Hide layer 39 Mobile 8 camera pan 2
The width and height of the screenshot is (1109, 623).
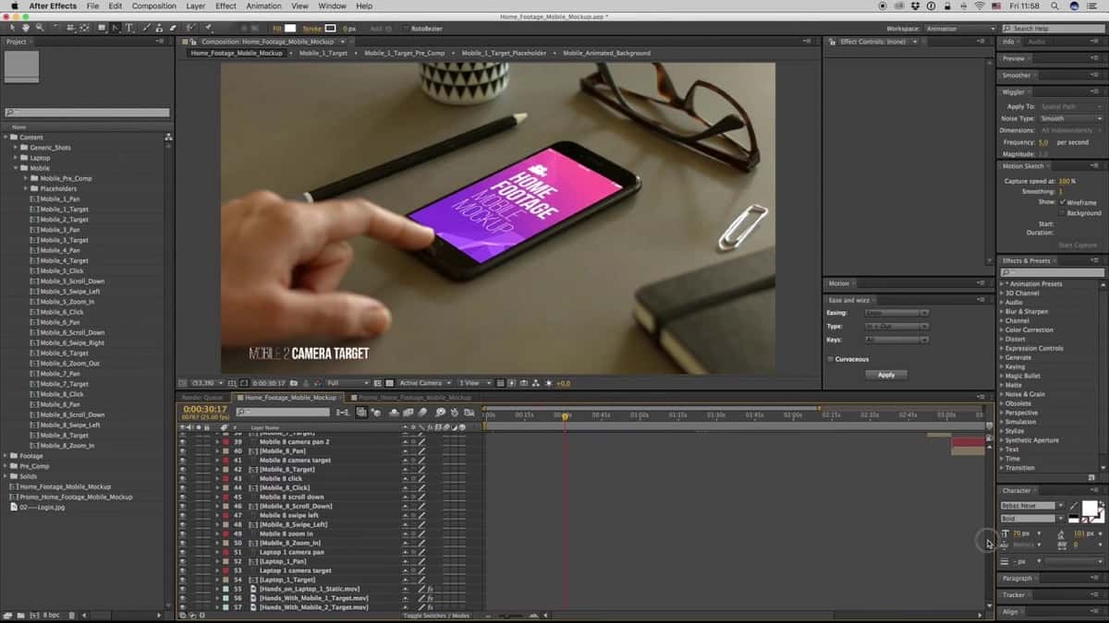click(182, 442)
